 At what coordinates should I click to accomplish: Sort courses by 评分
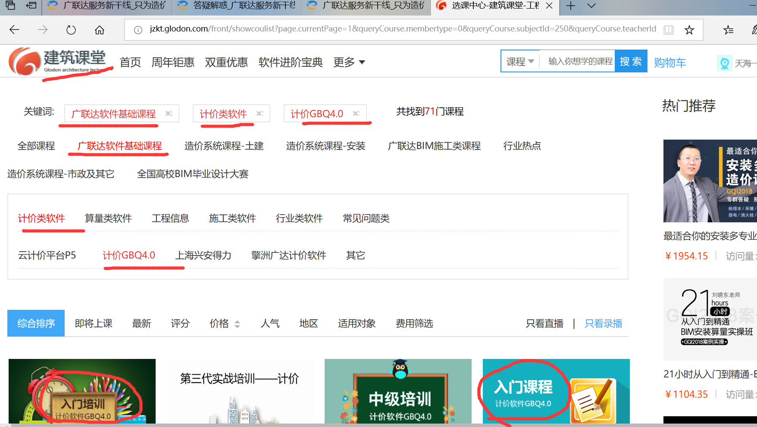(x=180, y=324)
